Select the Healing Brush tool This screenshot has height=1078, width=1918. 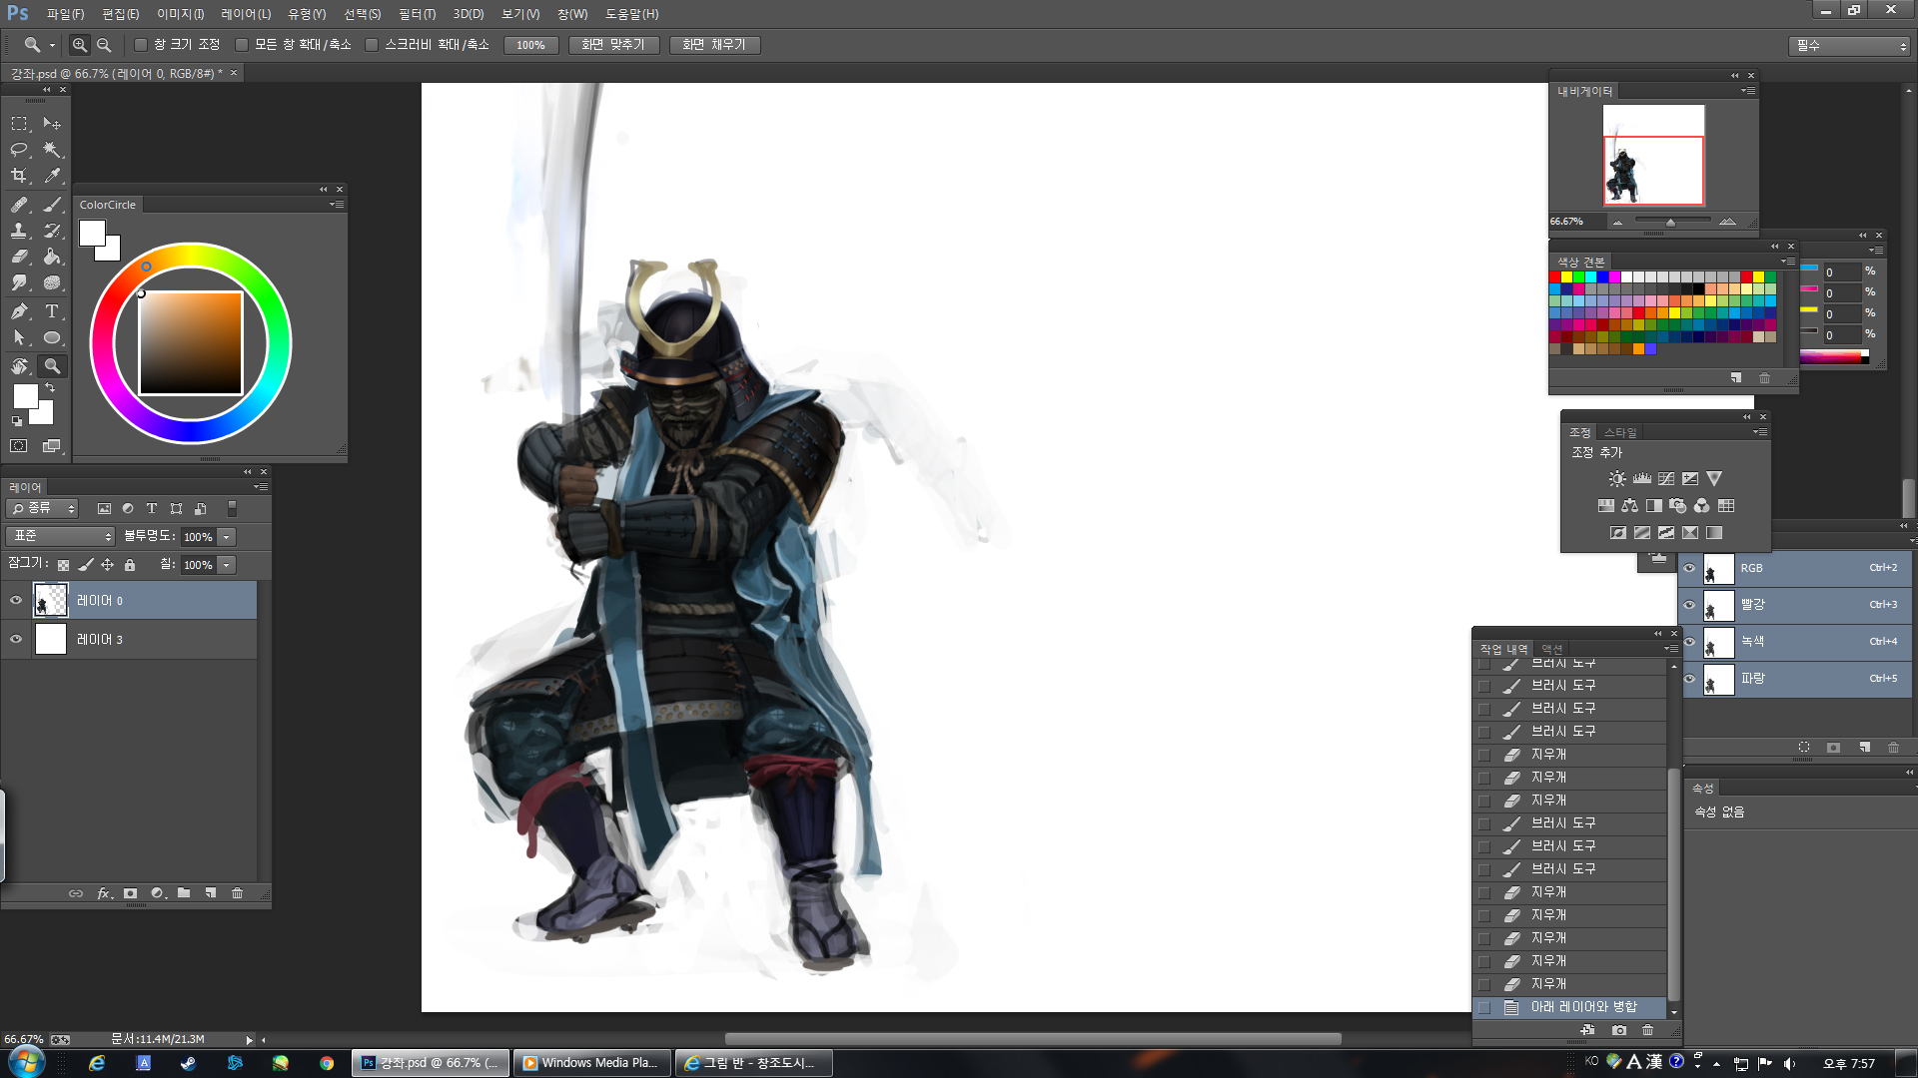(x=19, y=205)
